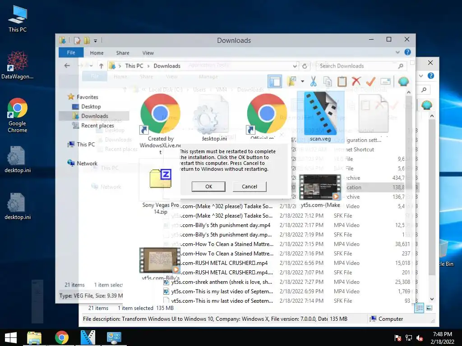Click the muted volume tray icon
The width and height of the screenshot is (462, 346).
click(x=420, y=338)
